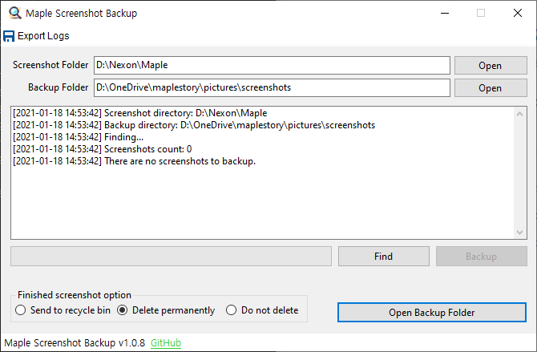Click the Export Logs floppy disk icon
The height and width of the screenshot is (352, 537).
click(9, 36)
